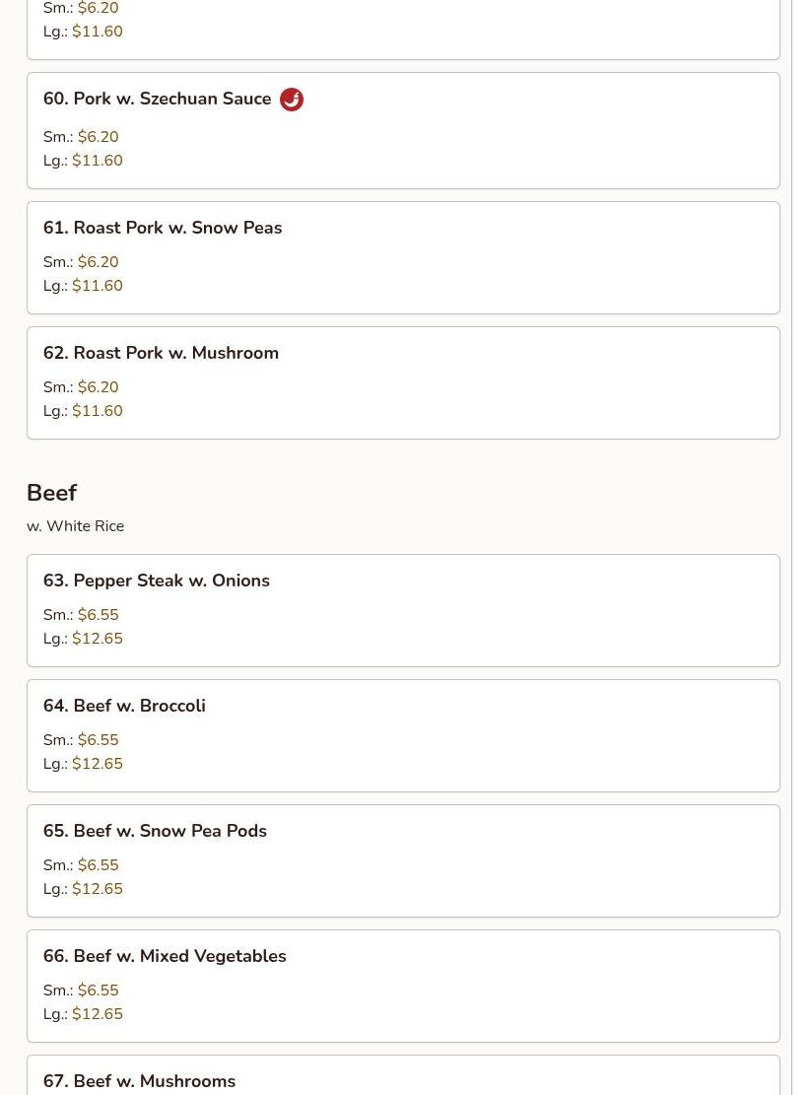The image size is (812, 1095).
Task: Click Pepper Steak small $6.55 price
Action: pyautogui.click(x=98, y=615)
